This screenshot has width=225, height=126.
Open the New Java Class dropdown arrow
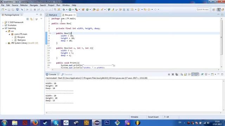click(x=90, y=9)
